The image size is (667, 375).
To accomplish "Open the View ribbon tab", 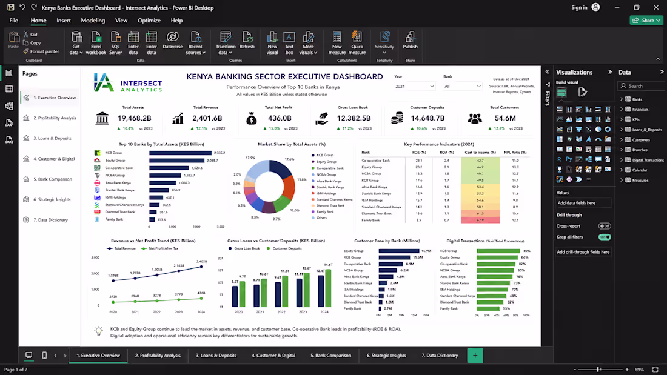I will point(121,21).
